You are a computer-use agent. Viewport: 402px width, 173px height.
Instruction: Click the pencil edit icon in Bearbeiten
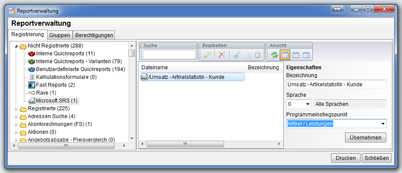[208, 55]
